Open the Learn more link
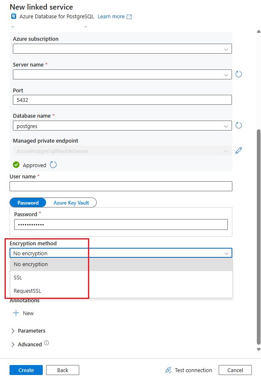This screenshot has height=380, width=261. point(115,17)
